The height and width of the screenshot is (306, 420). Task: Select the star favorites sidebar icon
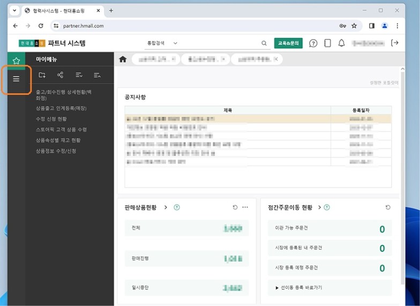point(16,61)
